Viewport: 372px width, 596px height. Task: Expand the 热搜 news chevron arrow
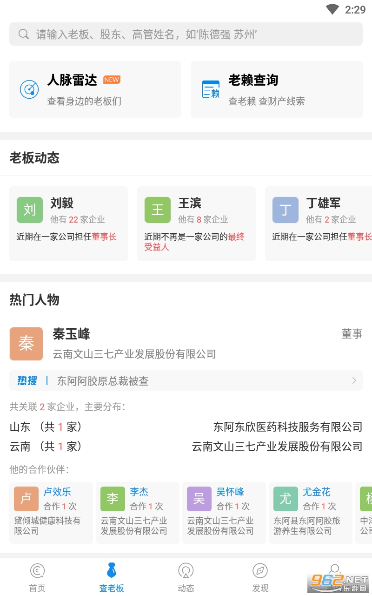click(354, 381)
